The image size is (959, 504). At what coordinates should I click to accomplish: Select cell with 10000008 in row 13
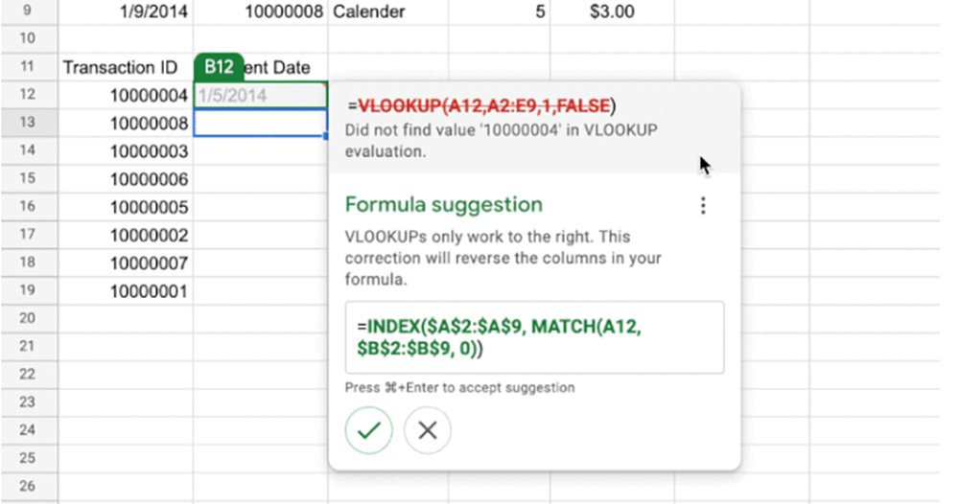pos(126,123)
